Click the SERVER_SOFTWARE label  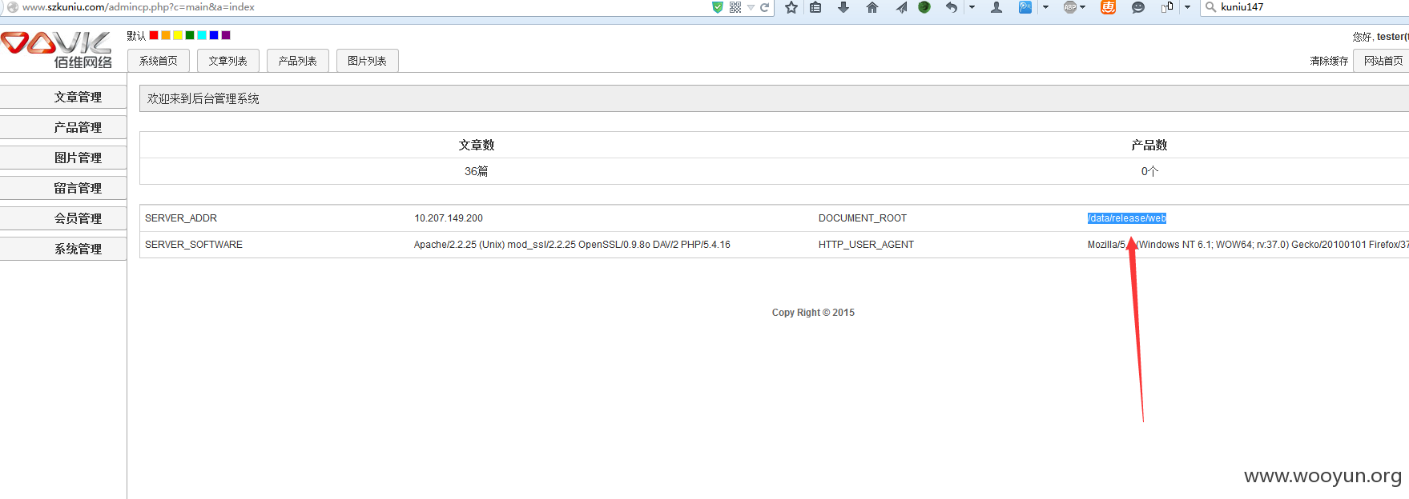194,245
